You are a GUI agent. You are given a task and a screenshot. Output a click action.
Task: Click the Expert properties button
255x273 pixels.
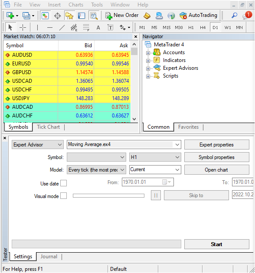click(217, 145)
